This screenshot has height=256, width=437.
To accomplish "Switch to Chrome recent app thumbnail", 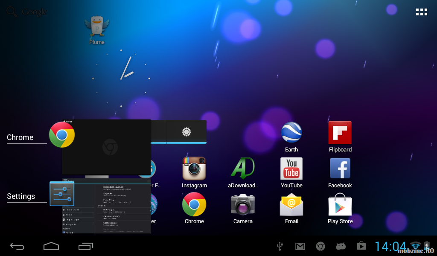I will pos(107,148).
